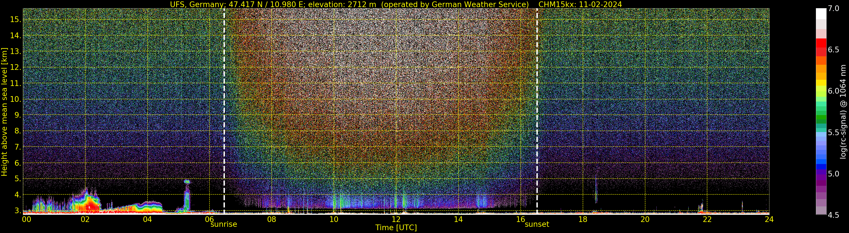Click the height axis tick '14.'
849x233 pixels.
coord(16,36)
